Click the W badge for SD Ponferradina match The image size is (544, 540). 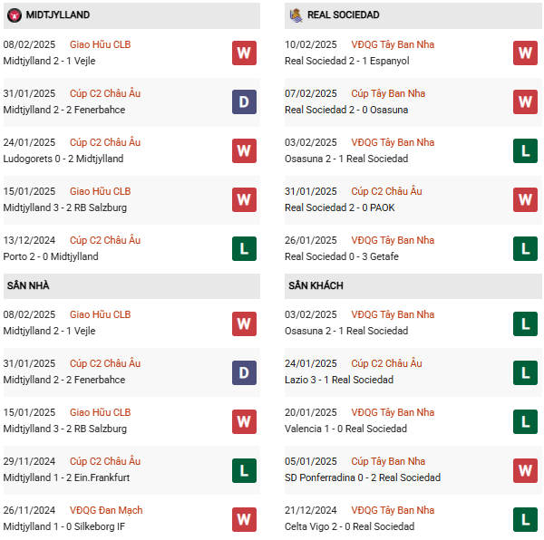pyautogui.click(x=525, y=469)
